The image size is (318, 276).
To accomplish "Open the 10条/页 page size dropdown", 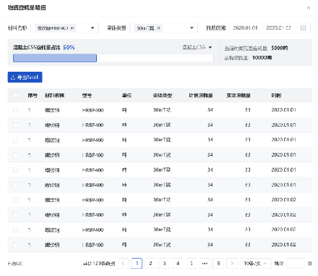I will point(256,263).
